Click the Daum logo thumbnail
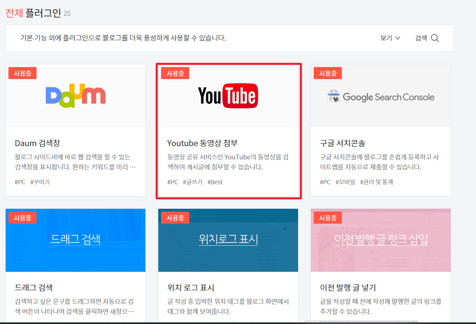 click(76, 96)
